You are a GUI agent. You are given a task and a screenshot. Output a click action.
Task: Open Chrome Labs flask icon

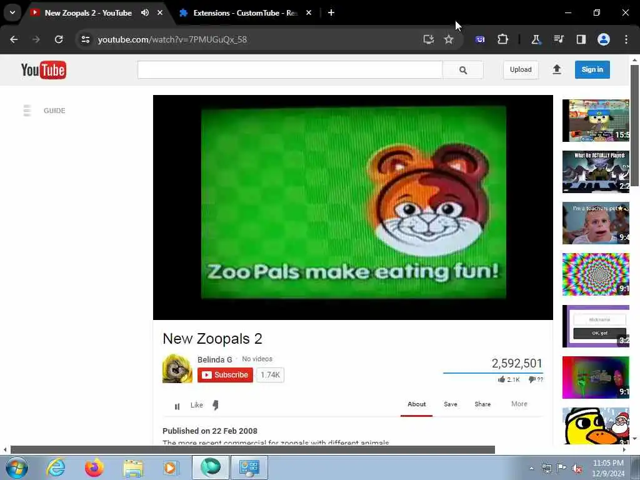tap(536, 39)
